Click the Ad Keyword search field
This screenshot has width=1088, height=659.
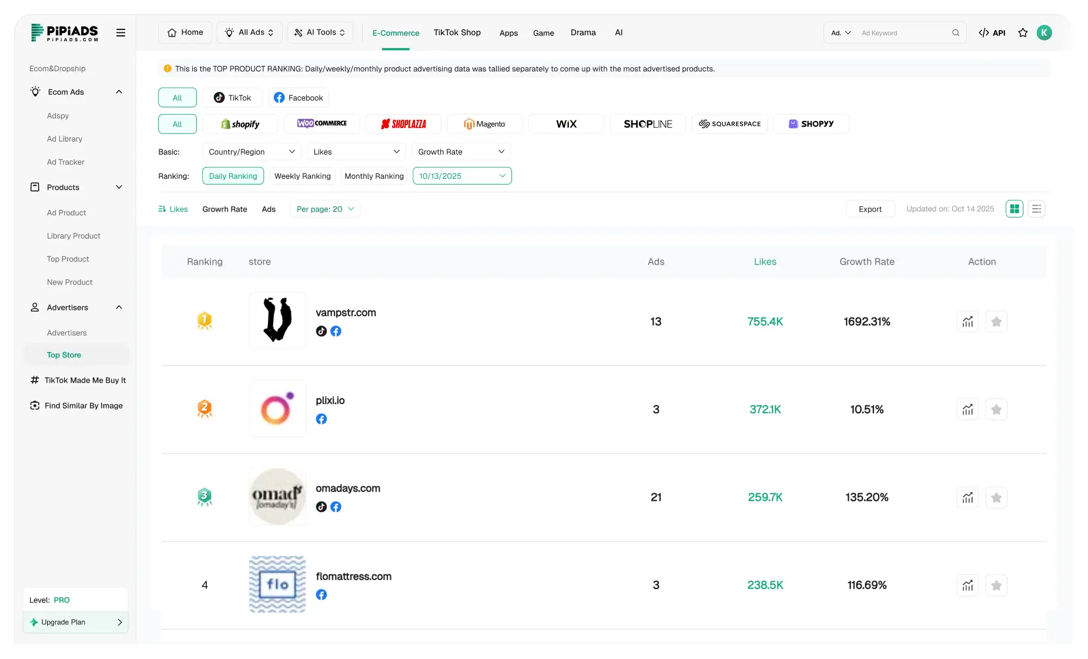[x=903, y=33]
